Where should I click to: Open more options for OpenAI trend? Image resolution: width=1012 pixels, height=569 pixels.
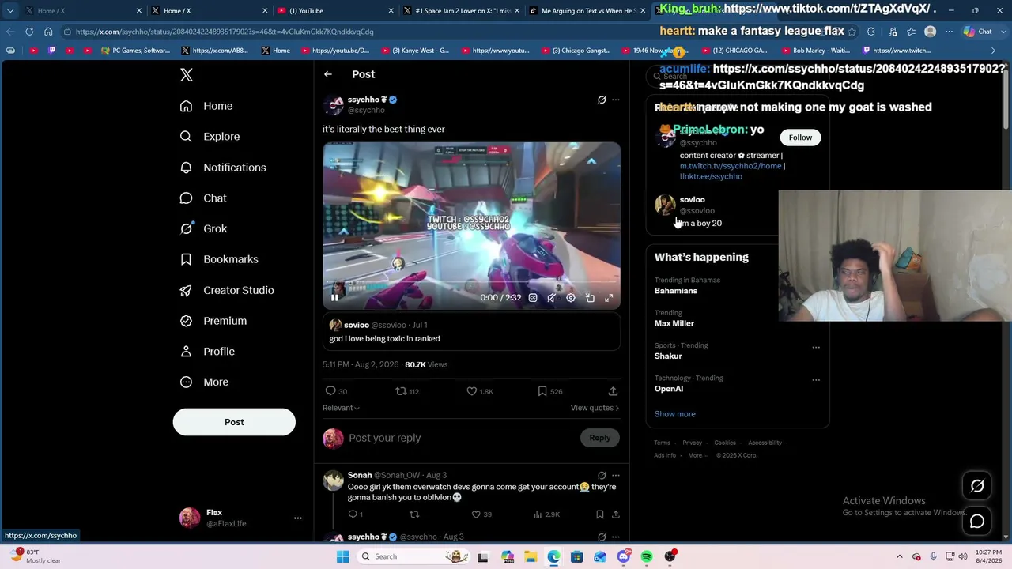pos(816,379)
